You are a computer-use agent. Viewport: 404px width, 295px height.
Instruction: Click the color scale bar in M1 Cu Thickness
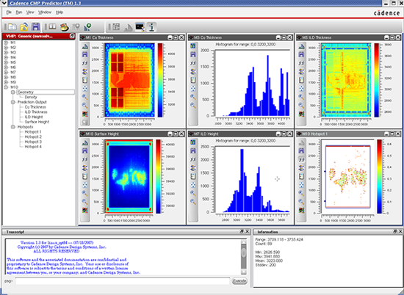160,80
